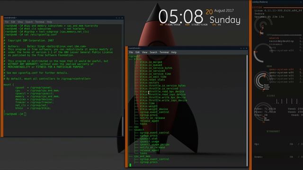Click the cpuacct directory in tree output
This screenshot has height=170, width=303.
[139, 130]
